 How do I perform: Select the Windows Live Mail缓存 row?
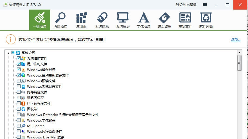point(46,137)
